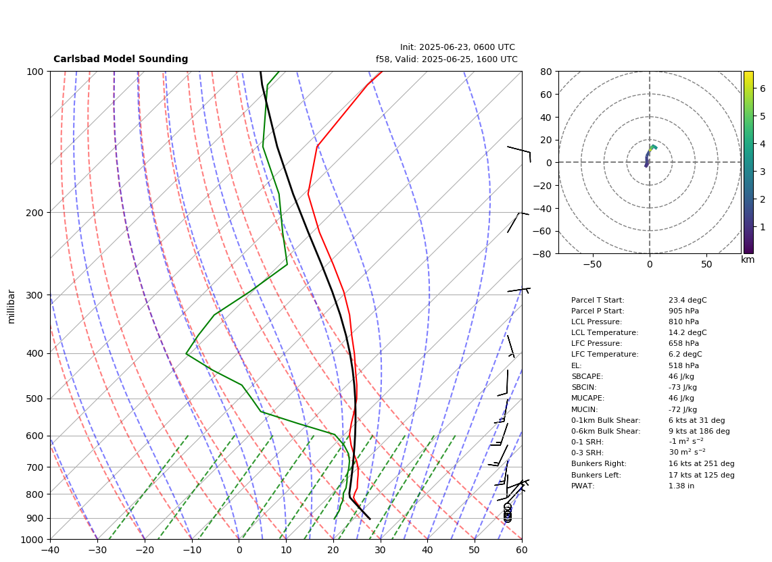Click the "10" temperature tick label
This screenshot has width=772, height=562.
coord(286,551)
